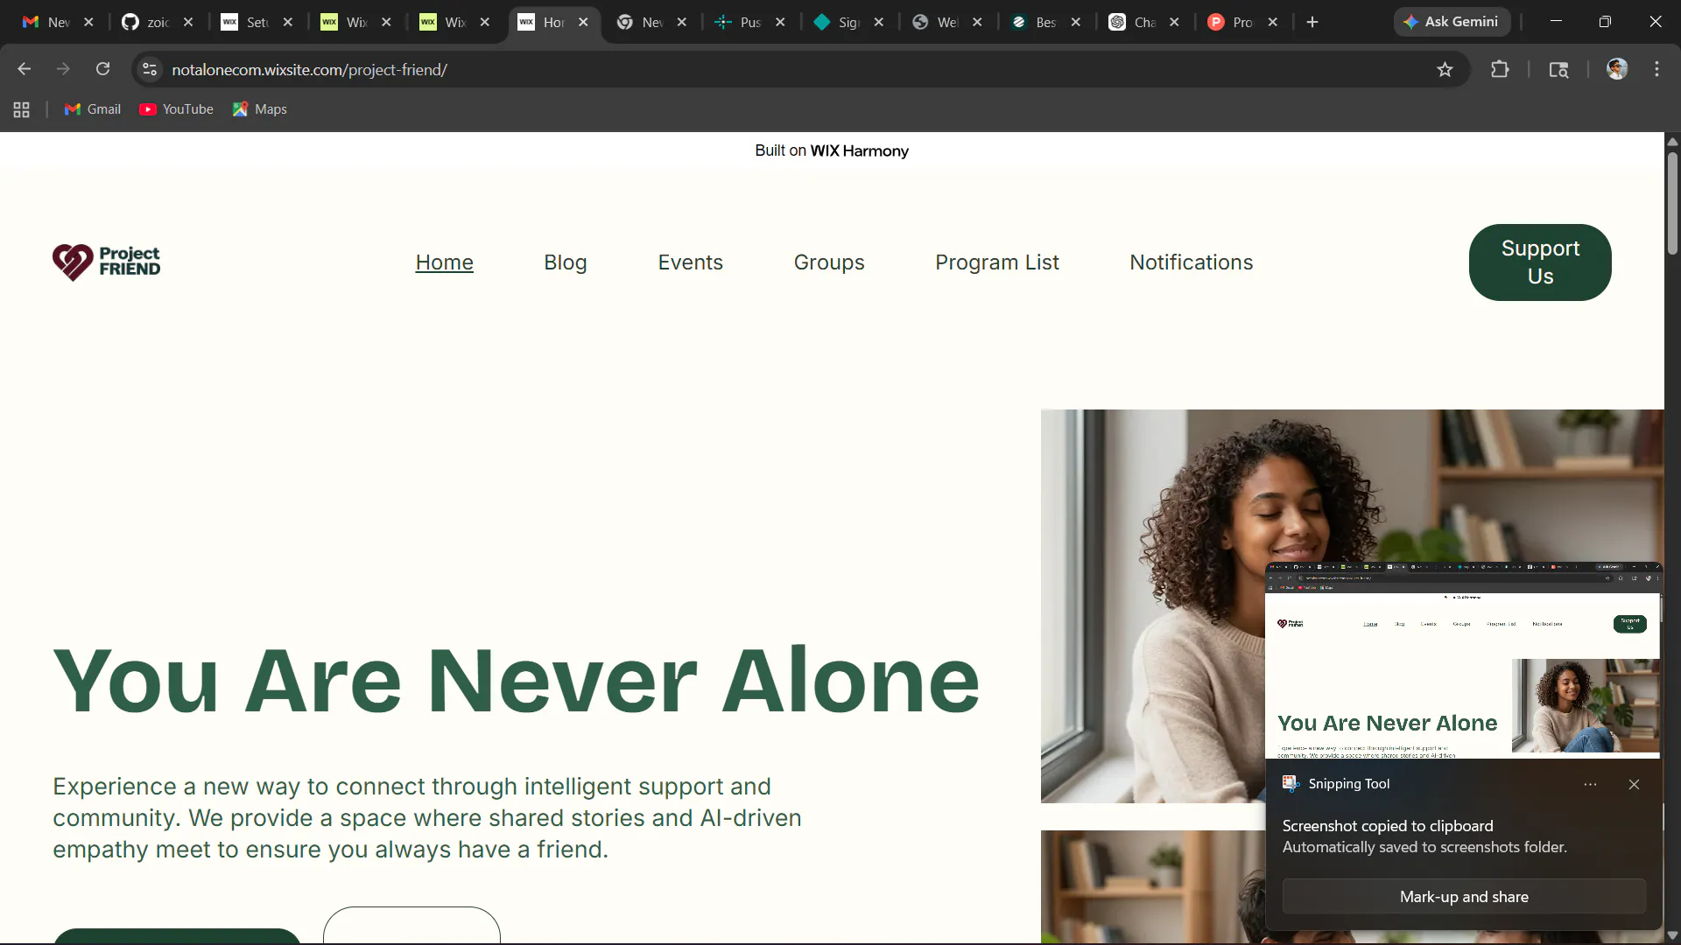The image size is (1681, 945).
Task: Close the 'Bes' tab
Action: [x=1076, y=22]
